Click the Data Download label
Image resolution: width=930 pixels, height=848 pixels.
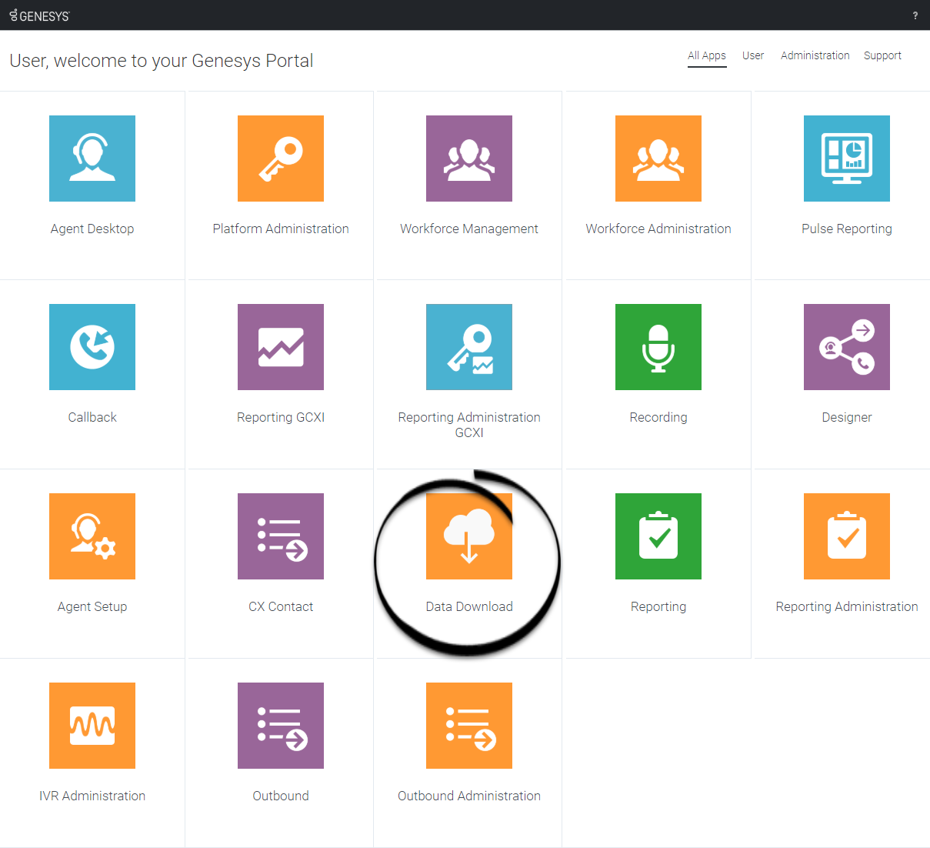pyautogui.click(x=469, y=606)
